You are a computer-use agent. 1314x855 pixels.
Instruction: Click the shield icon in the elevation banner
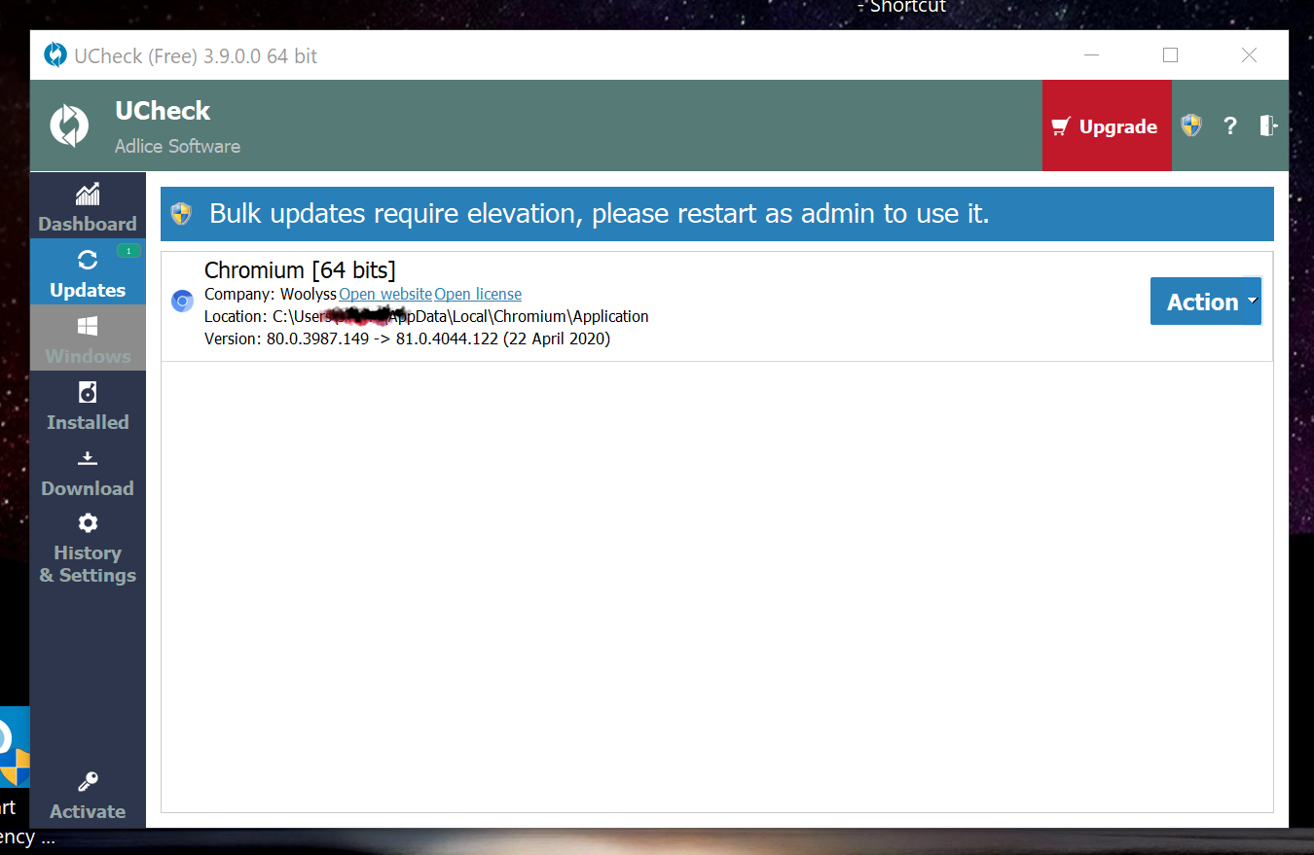pos(180,214)
